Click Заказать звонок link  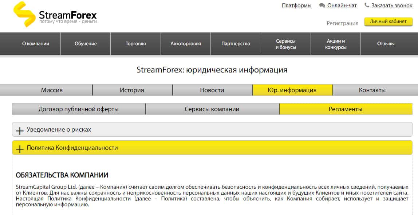click(x=392, y=5)
